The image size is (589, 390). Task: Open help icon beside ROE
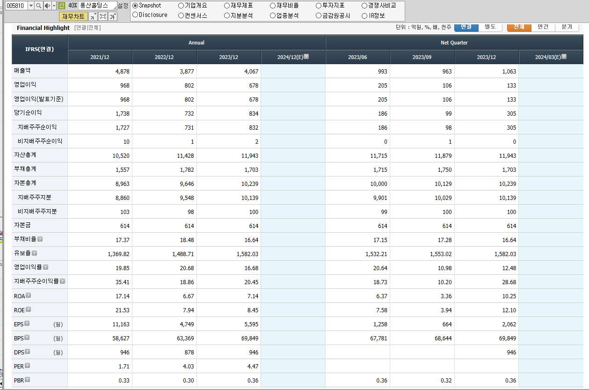[x=28, y=309]
